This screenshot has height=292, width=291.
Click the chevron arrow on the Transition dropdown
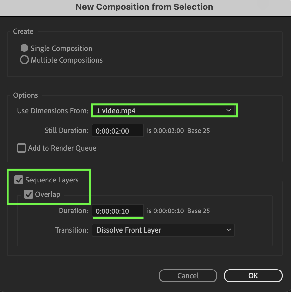coord(229,230)
